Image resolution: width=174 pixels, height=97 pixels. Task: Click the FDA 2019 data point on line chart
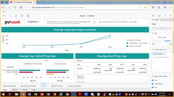coord(110,35)
